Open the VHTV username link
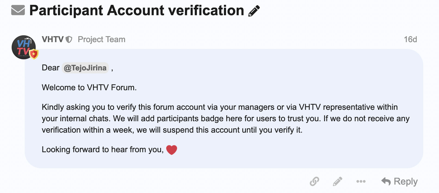This screenshot has width=439, height=193. 52,39
